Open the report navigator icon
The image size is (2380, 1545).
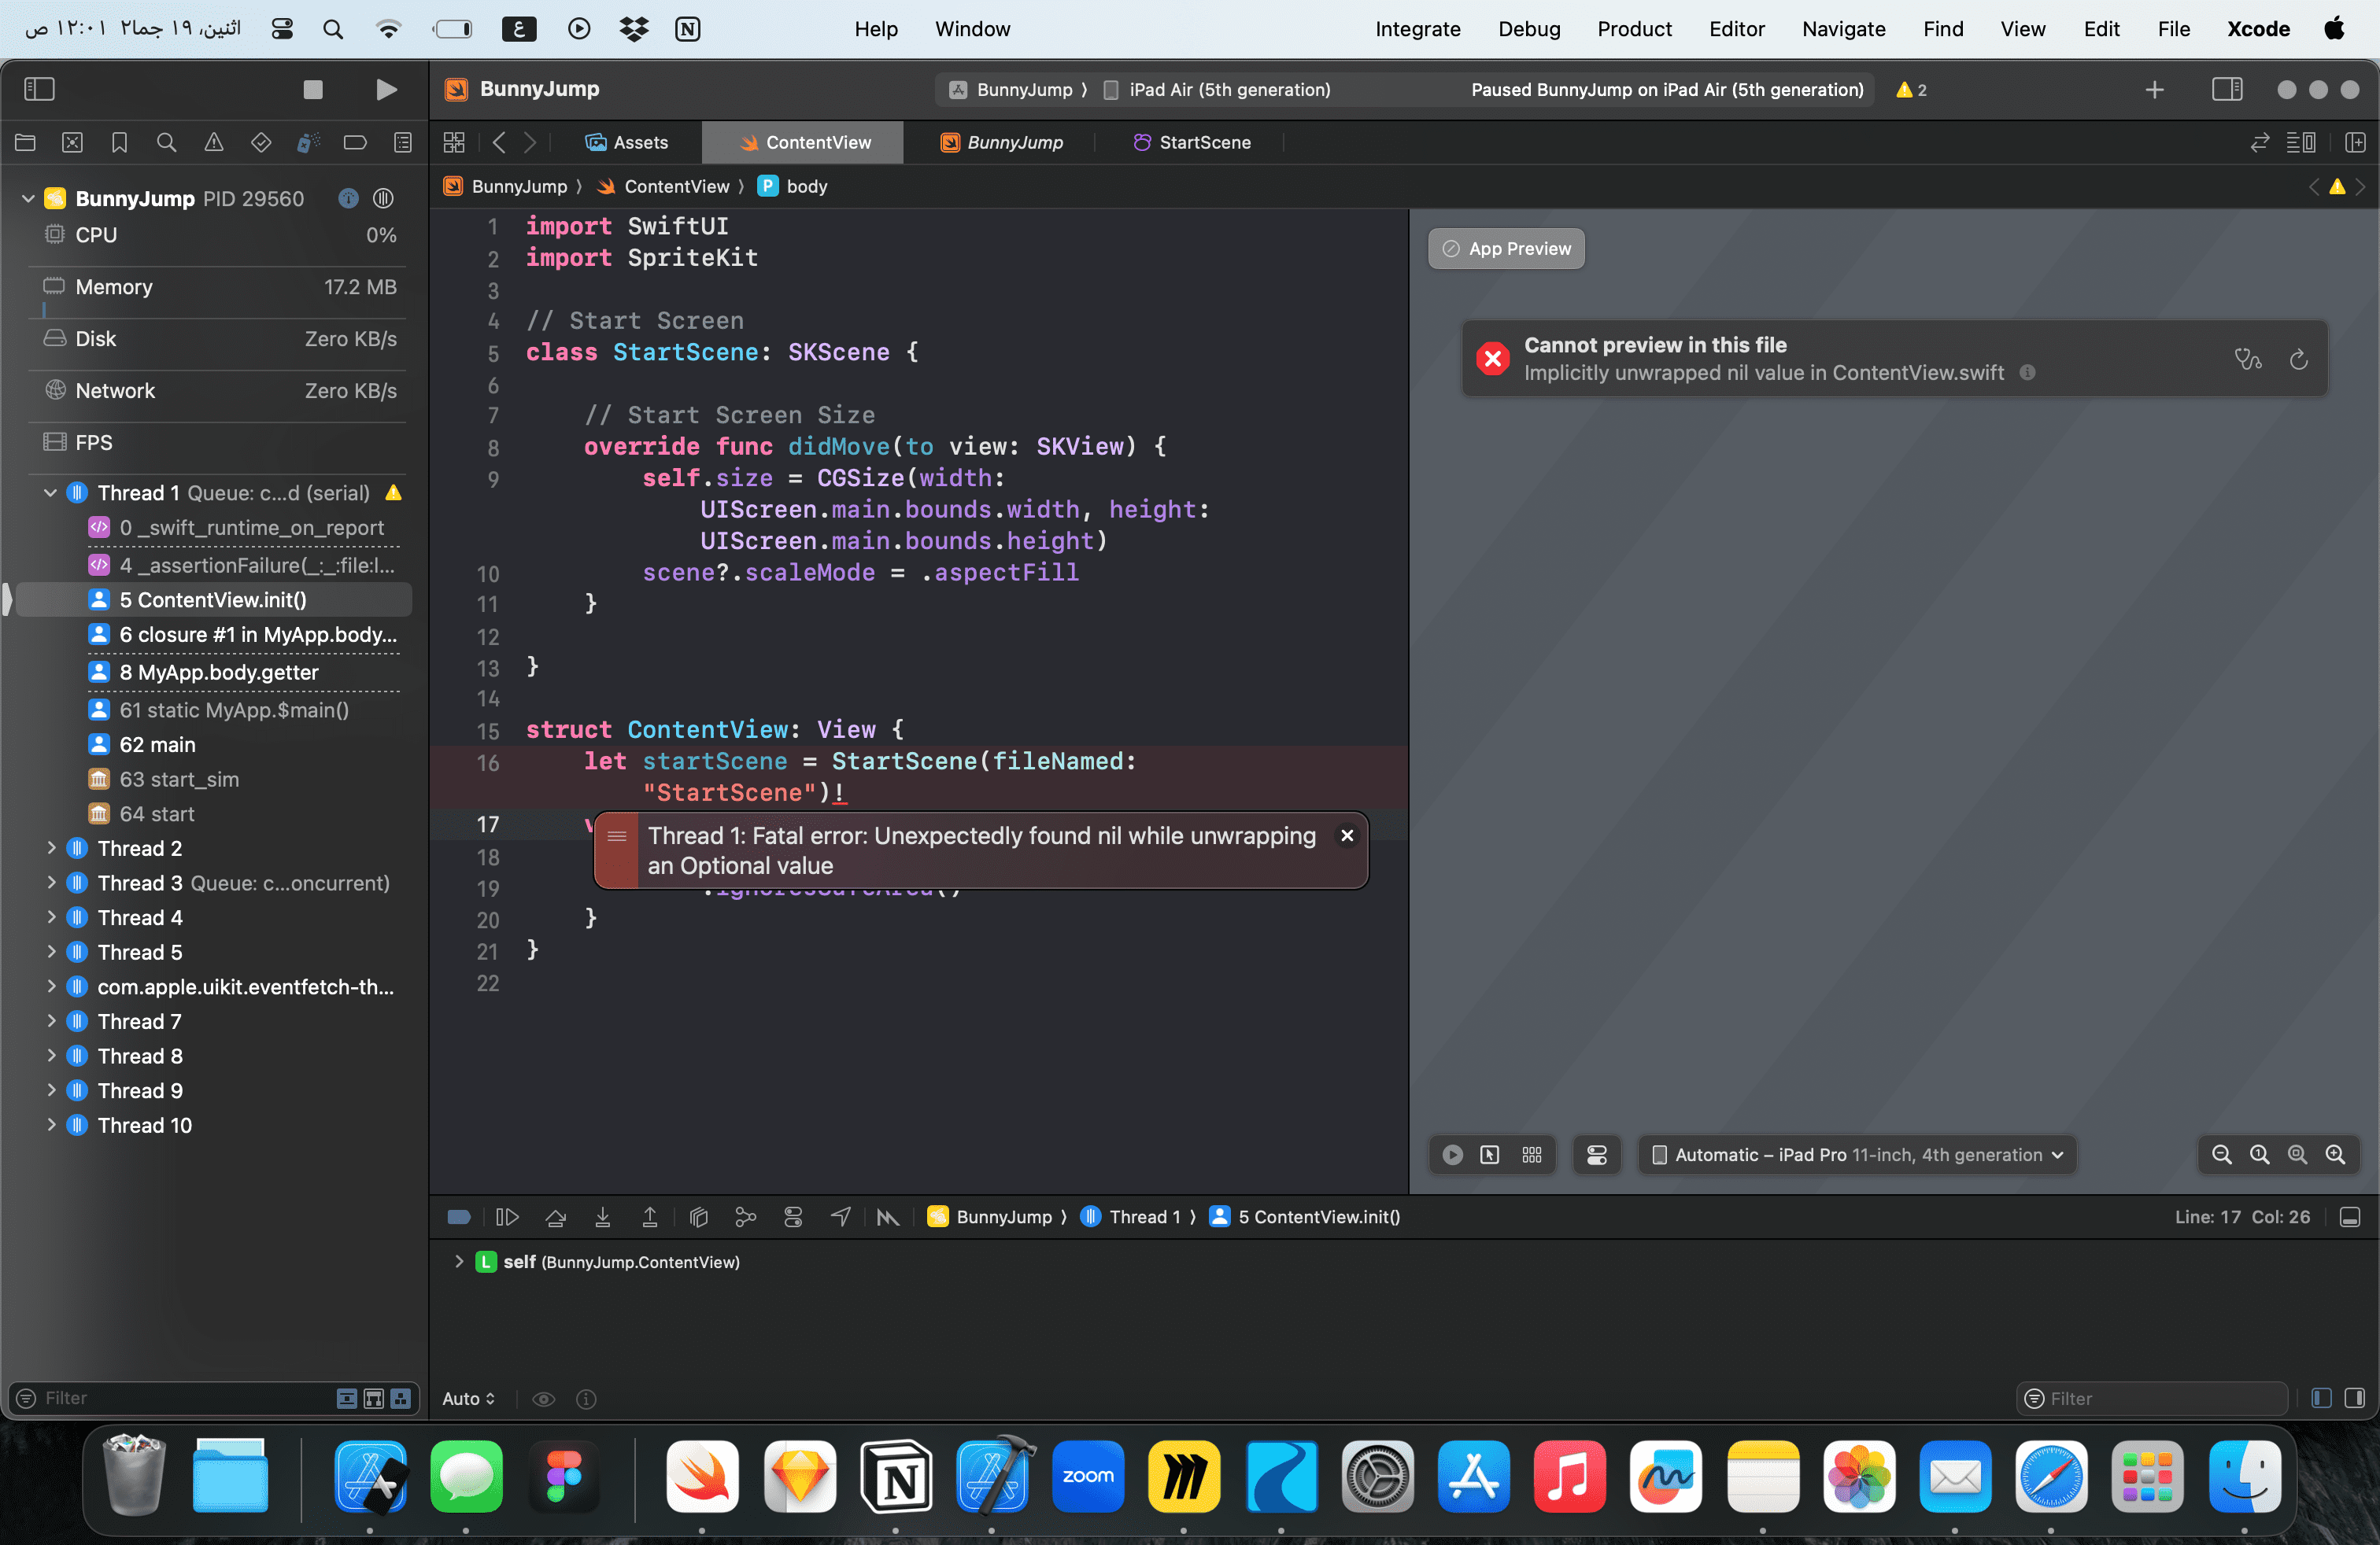tap(403, 142)
